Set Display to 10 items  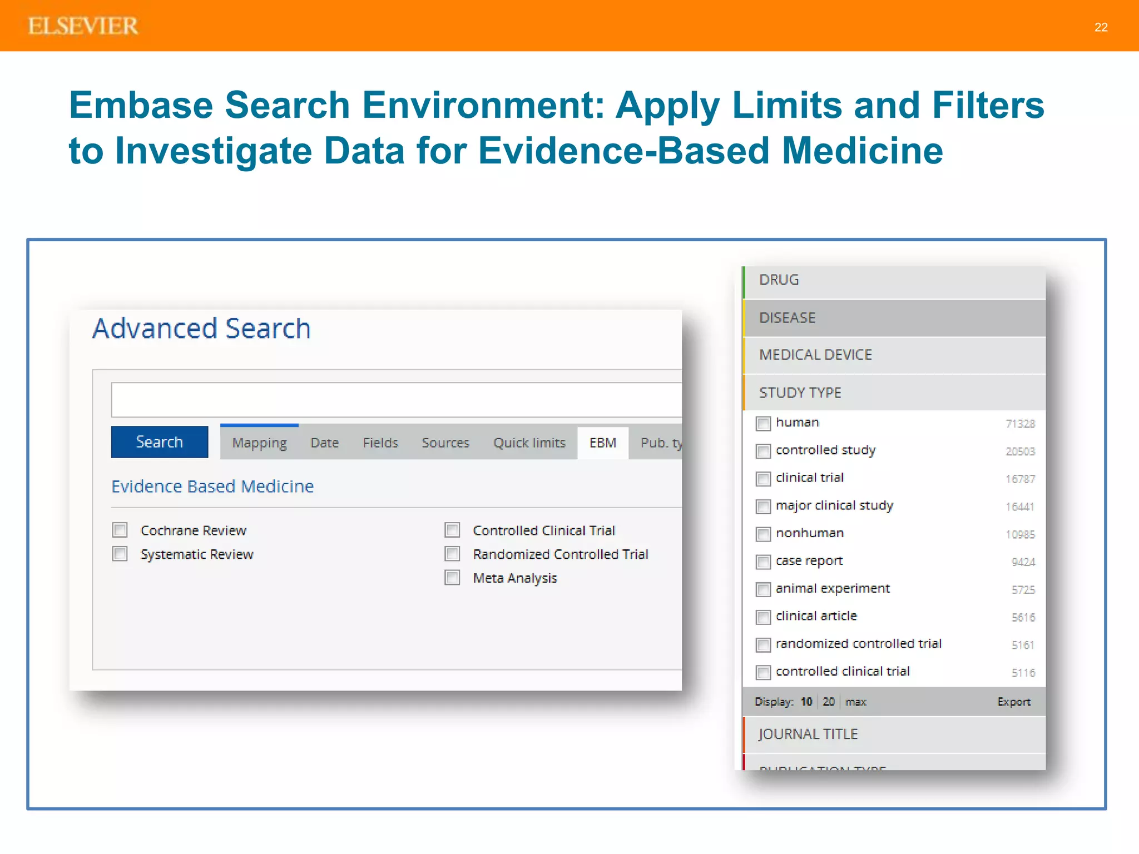click(x=806, y=702)
